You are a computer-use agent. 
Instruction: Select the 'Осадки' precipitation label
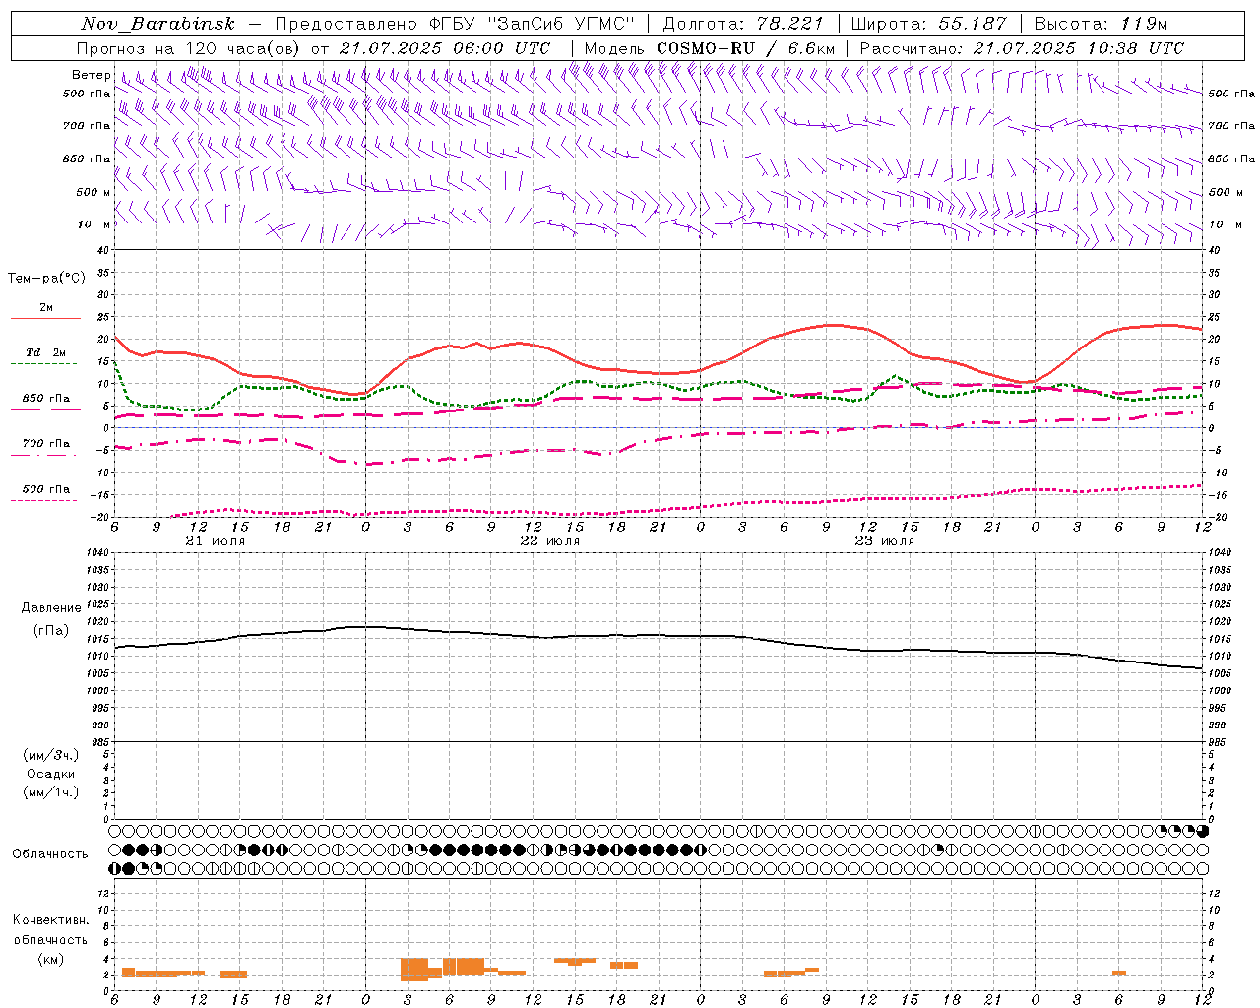[x=51, y=774]
